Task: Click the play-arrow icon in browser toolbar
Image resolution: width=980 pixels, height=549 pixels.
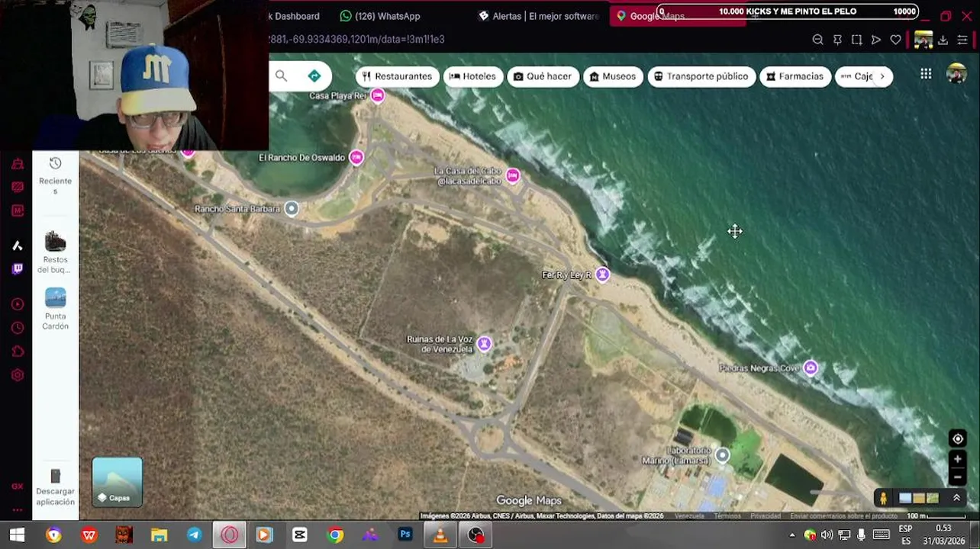Action: coord(876,40)
